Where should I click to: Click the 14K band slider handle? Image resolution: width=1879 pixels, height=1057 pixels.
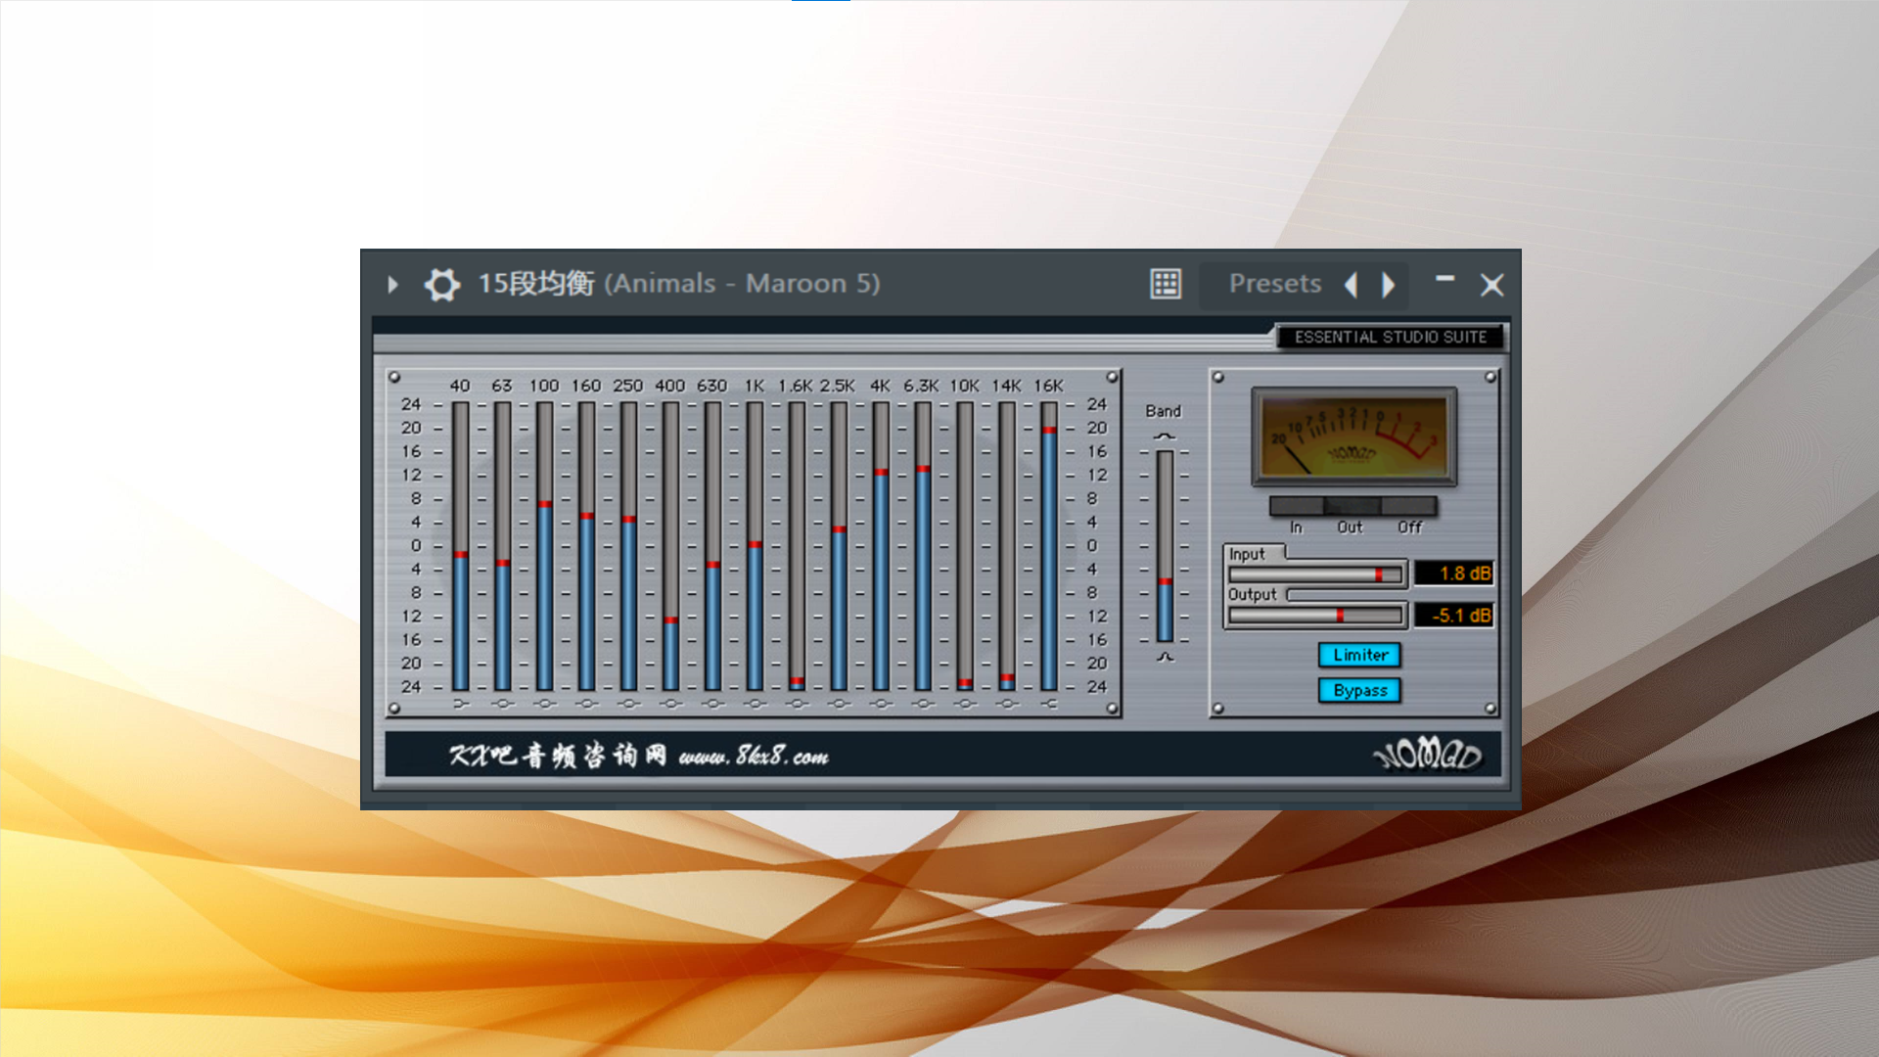[1008, 677]
